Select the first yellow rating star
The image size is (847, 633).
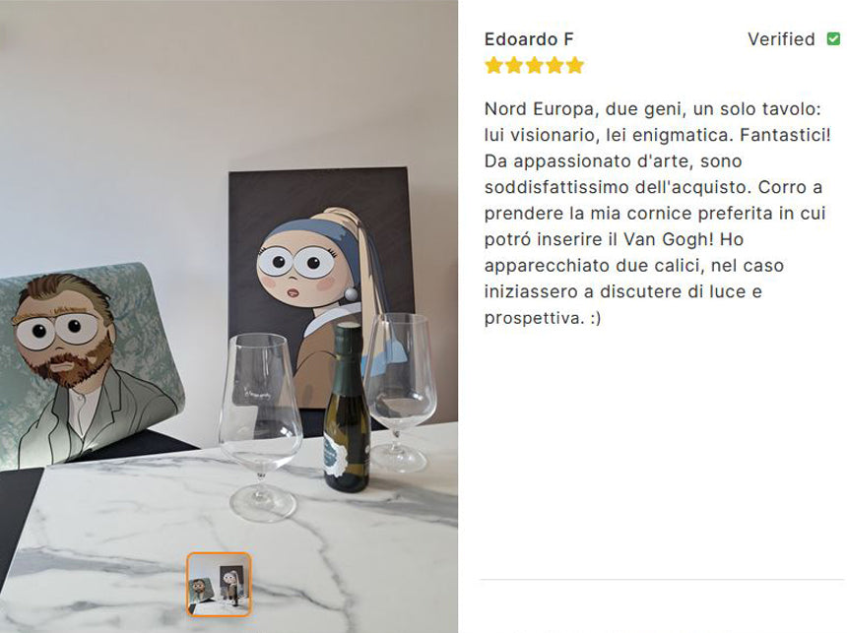click(x=493, y=65)
